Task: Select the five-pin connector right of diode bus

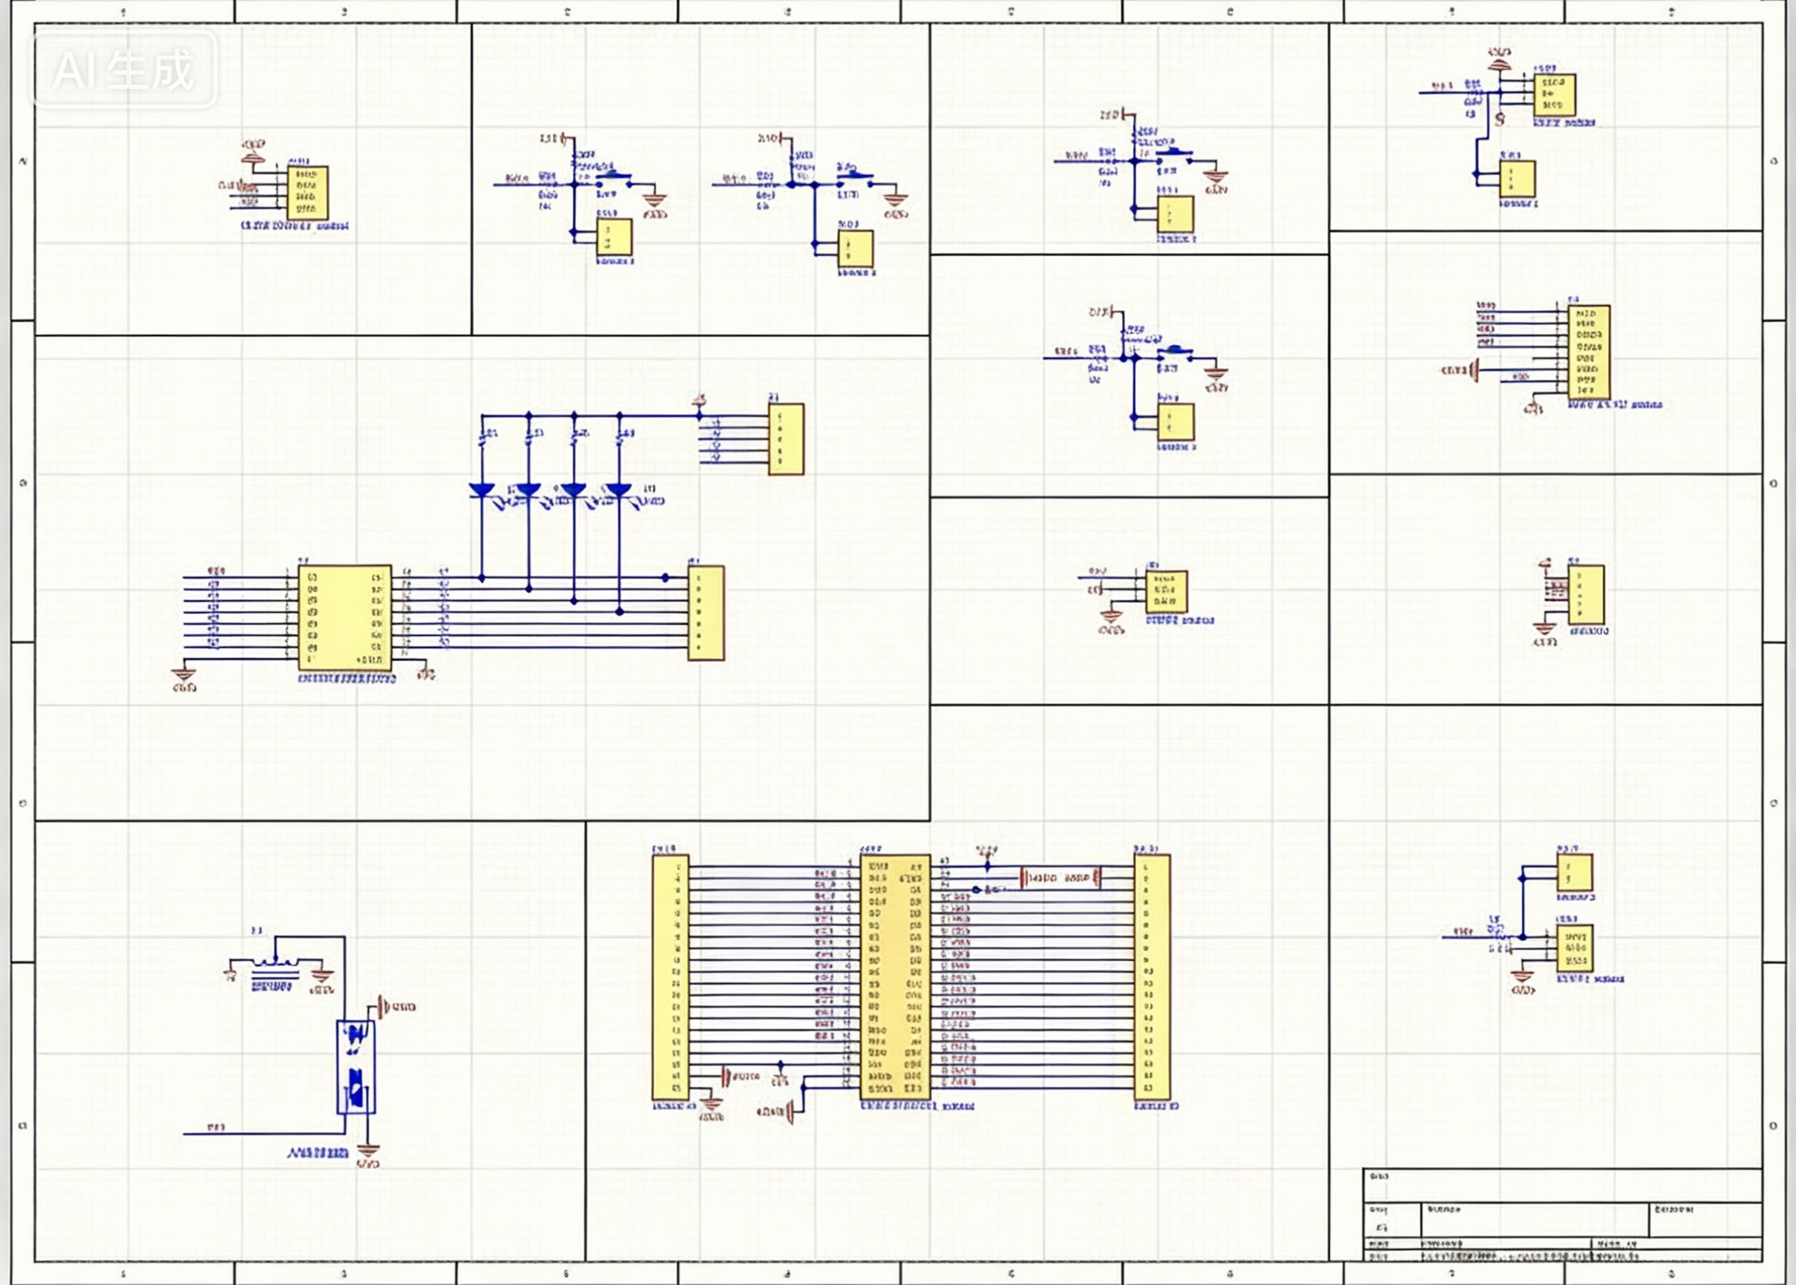Action: (786, 439)
